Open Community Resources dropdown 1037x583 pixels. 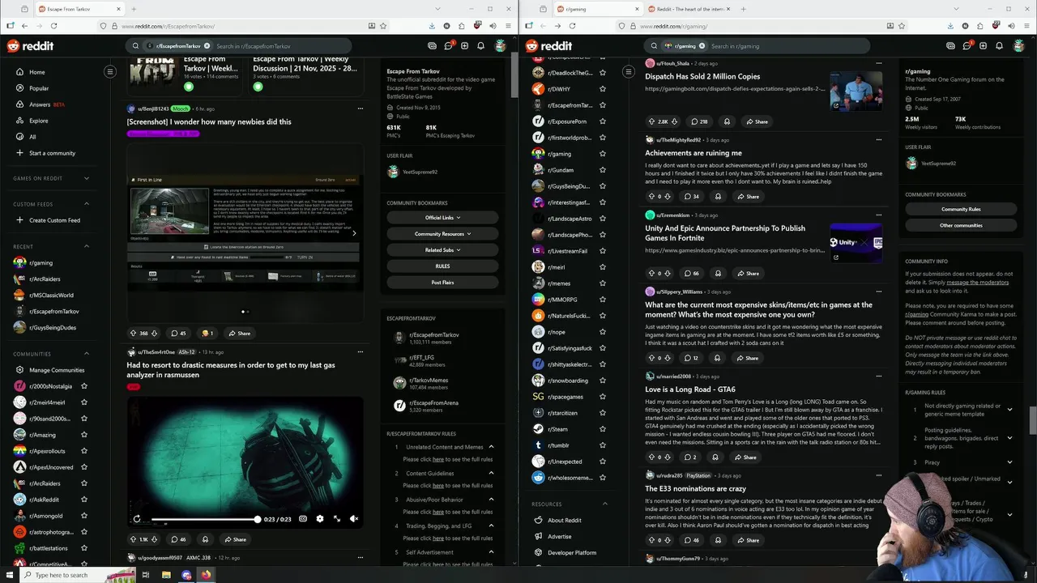(x=442, y=234)
